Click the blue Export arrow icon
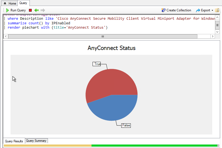The image size is (222, 148). pyautogui.click(x=198, y=10)
